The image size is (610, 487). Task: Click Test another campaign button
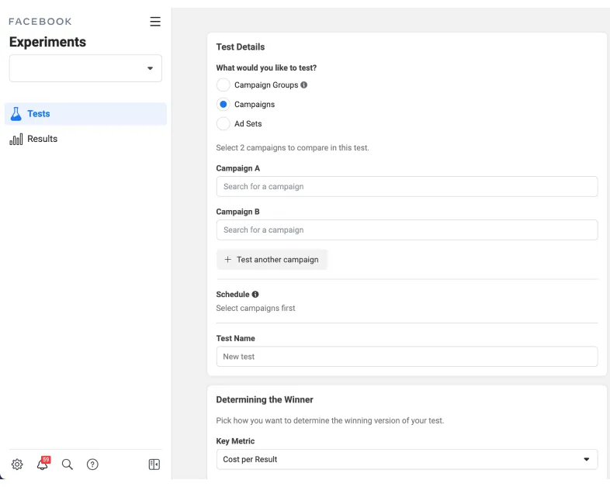tap(272, 260)
